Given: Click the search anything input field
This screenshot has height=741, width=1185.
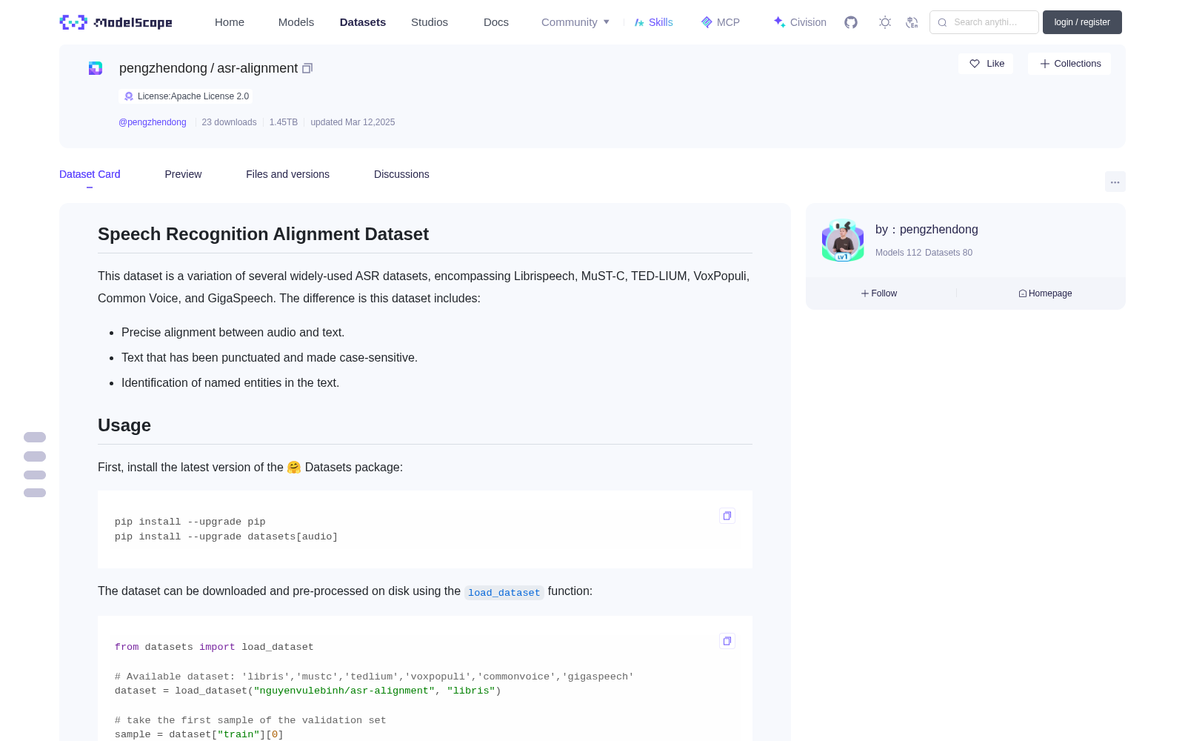Looking at the screenshot, I should coord(984,22).
